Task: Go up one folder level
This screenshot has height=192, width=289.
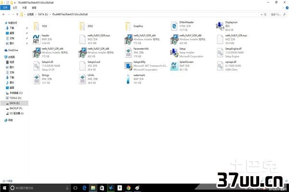Action: coord(17,14)
